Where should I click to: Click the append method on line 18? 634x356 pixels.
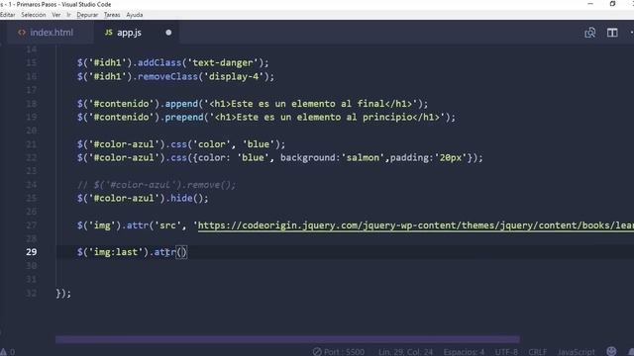point(181,104)
